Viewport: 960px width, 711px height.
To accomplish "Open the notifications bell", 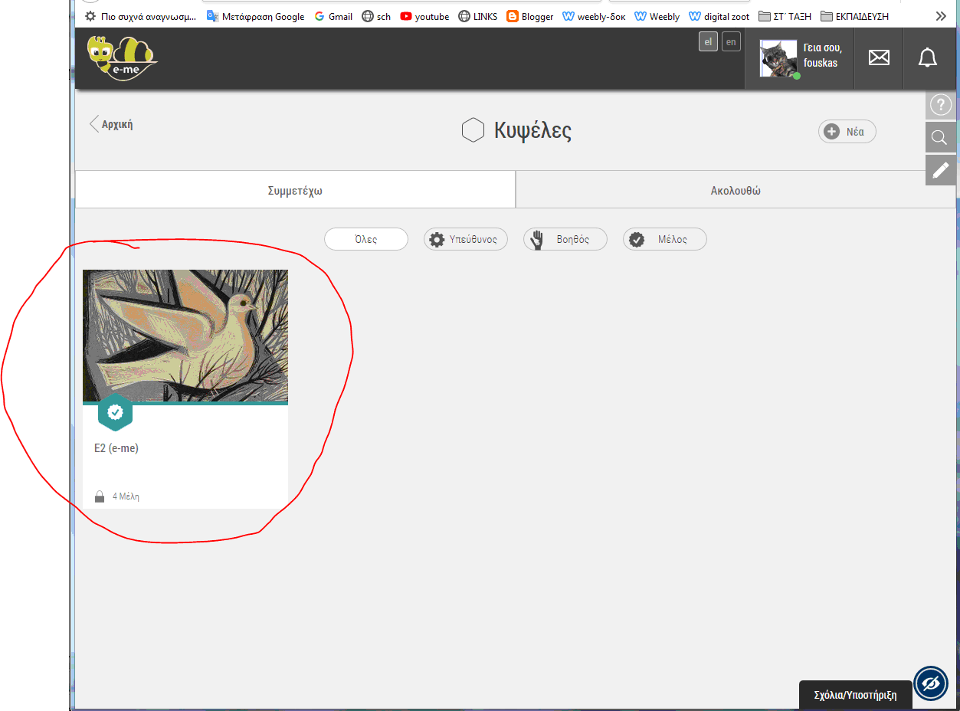I will coord(928,57).
